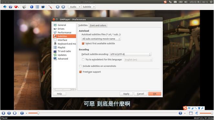This screenshot has height=120, width=214.
Task: Select Playlist in preferences sidebar
Action: [64, 47]
